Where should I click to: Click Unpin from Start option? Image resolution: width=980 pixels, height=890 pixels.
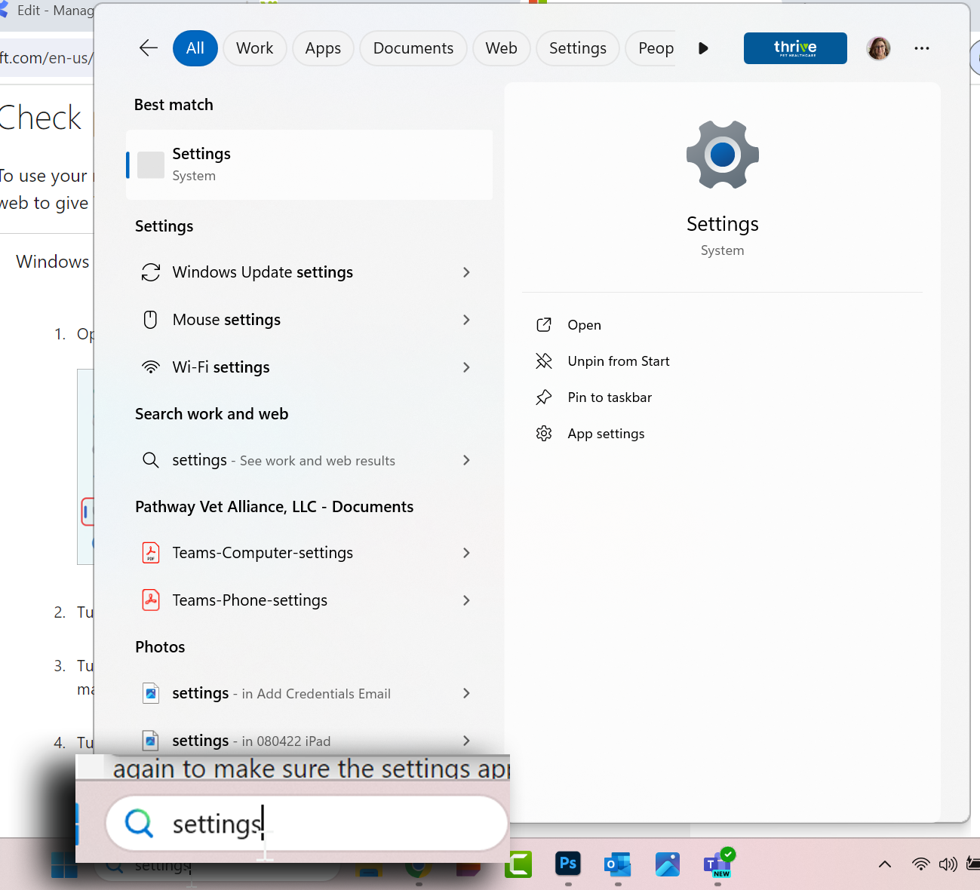(618, 361)
